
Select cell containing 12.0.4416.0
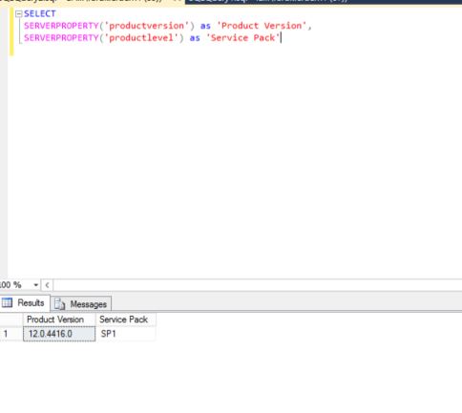(59, 334)
